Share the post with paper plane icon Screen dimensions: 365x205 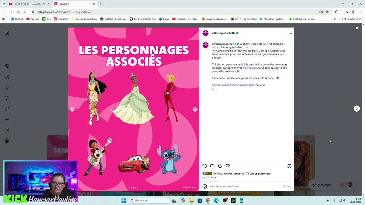coord(228,166)
